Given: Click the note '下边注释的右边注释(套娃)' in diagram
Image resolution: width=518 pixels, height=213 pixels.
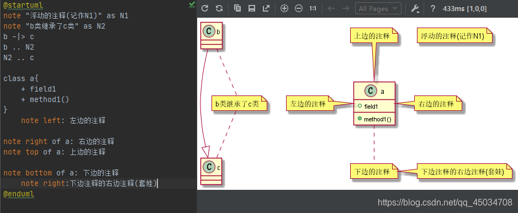Looking at the screenshot, I should (x=465, y=172).
